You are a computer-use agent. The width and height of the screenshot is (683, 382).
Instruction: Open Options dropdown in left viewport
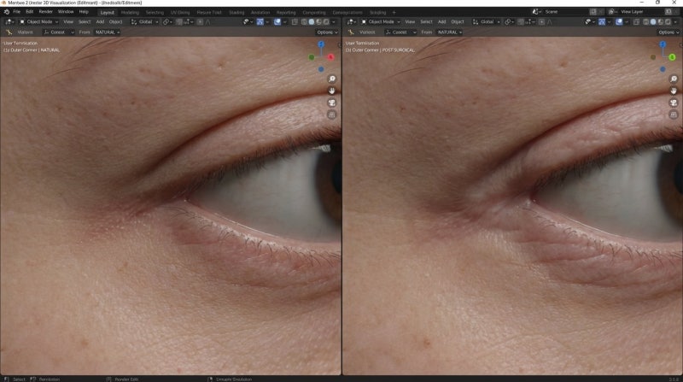click(x=327, y=32)
